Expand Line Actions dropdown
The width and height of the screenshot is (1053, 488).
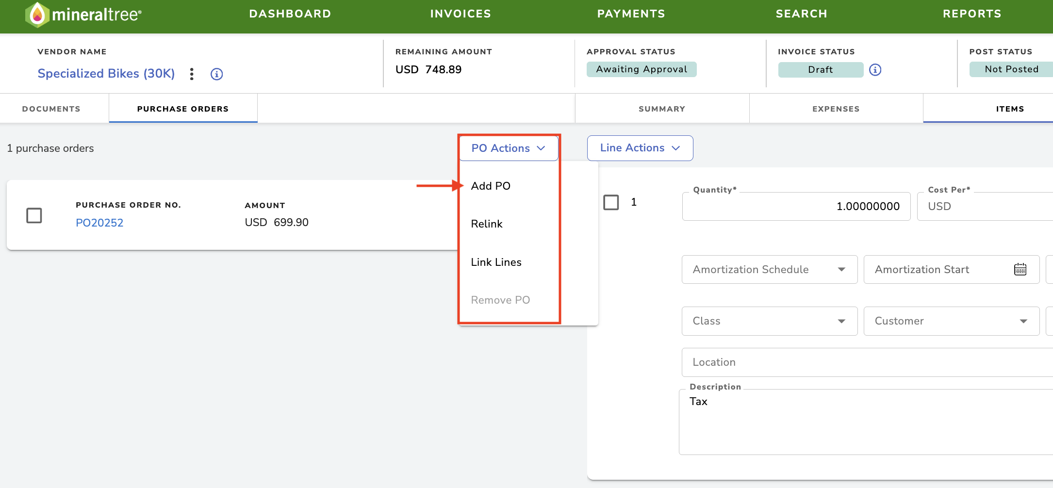[x=640, y=148]
